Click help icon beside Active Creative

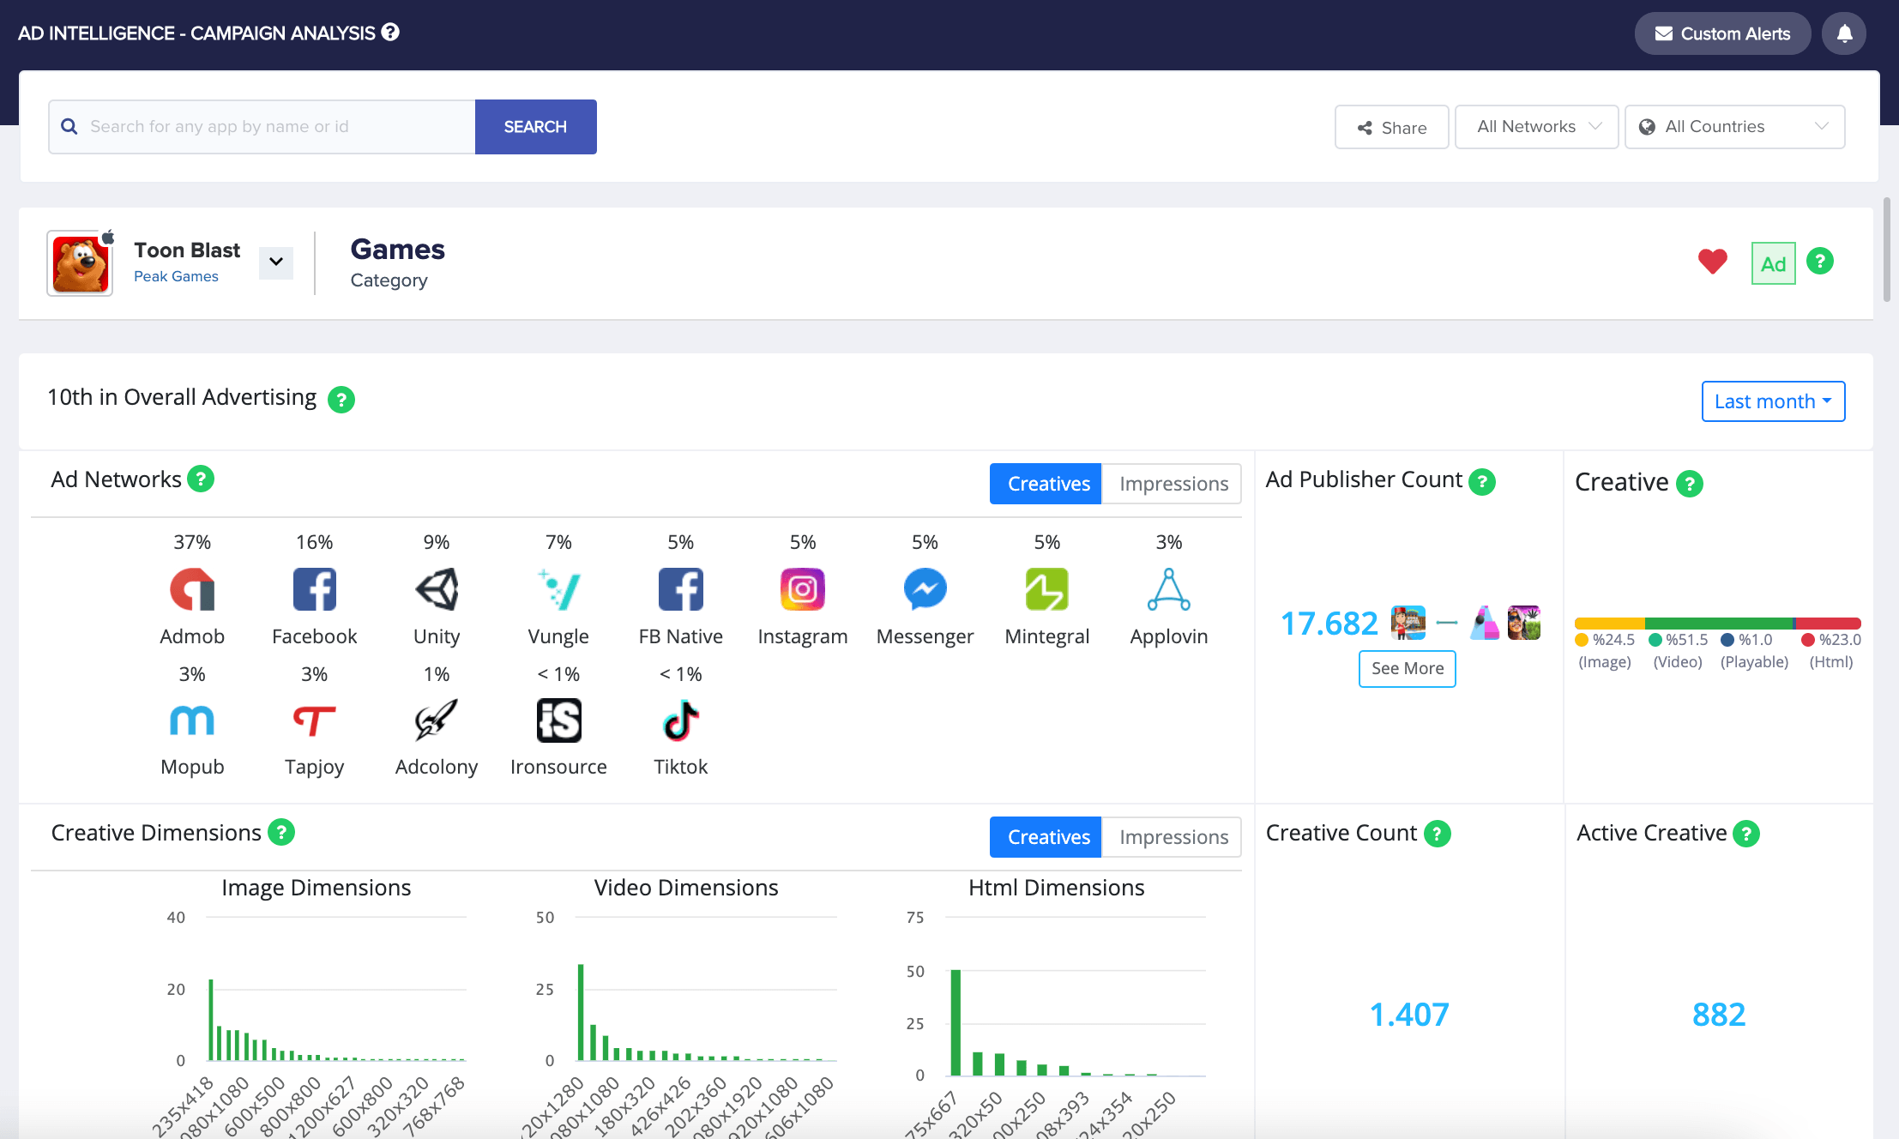coord(1746,834)
